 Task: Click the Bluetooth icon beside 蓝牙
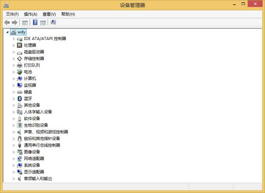pos(20,99)
